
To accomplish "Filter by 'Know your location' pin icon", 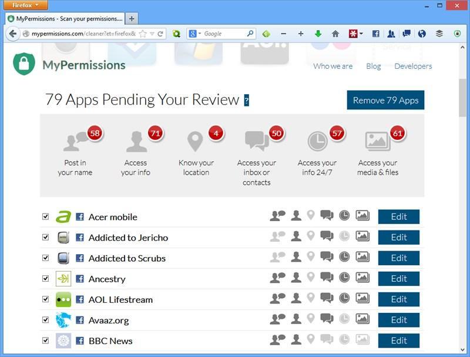I will [195, 141].
